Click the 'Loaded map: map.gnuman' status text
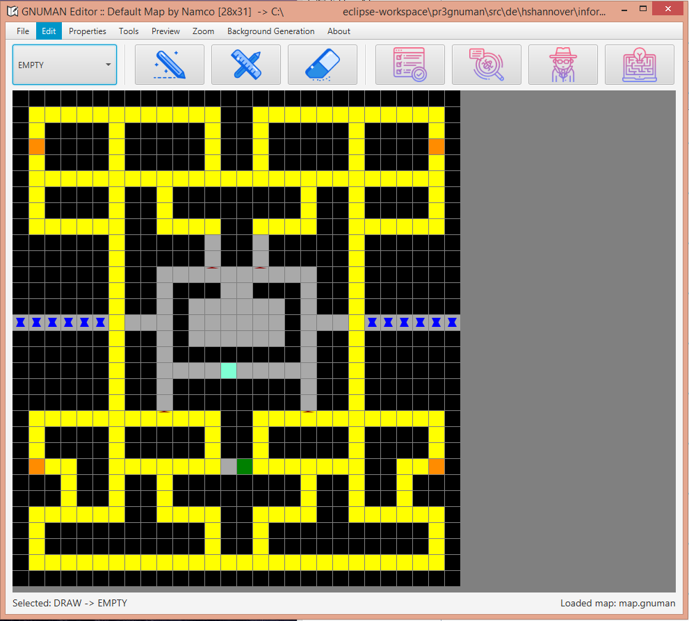The width and height of the screenshot is (689, 621). coord(617,603)
